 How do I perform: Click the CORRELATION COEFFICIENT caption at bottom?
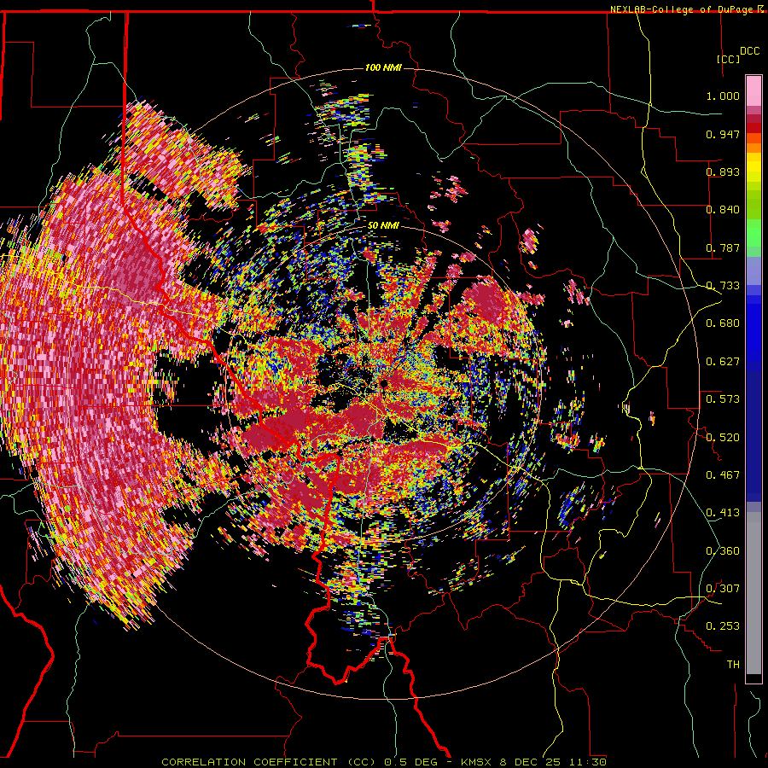384,762
